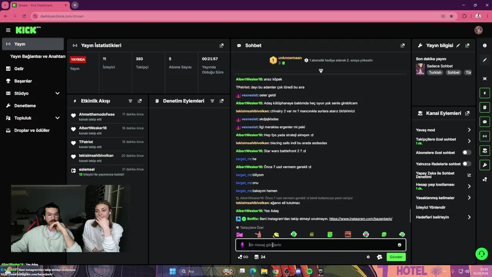Screen dimensions: 492x277
Task: Click the message input field
Action: coord(321,245)
